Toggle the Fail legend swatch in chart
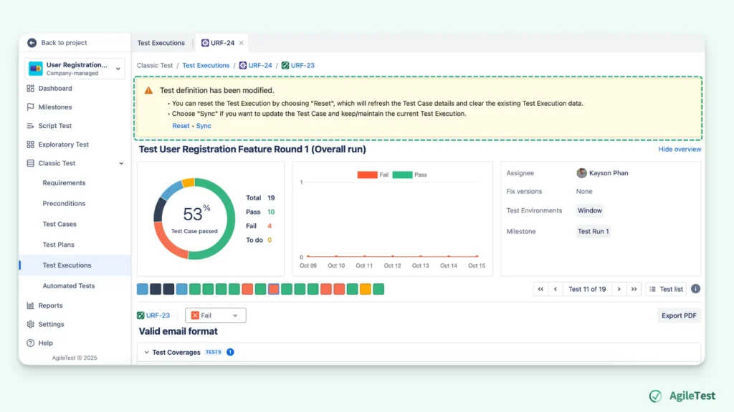Screen dimensions: 734x412 coord(368,175)
